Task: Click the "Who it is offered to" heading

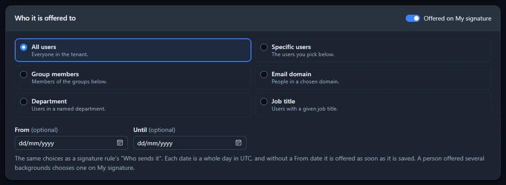Action: point(45,18)
